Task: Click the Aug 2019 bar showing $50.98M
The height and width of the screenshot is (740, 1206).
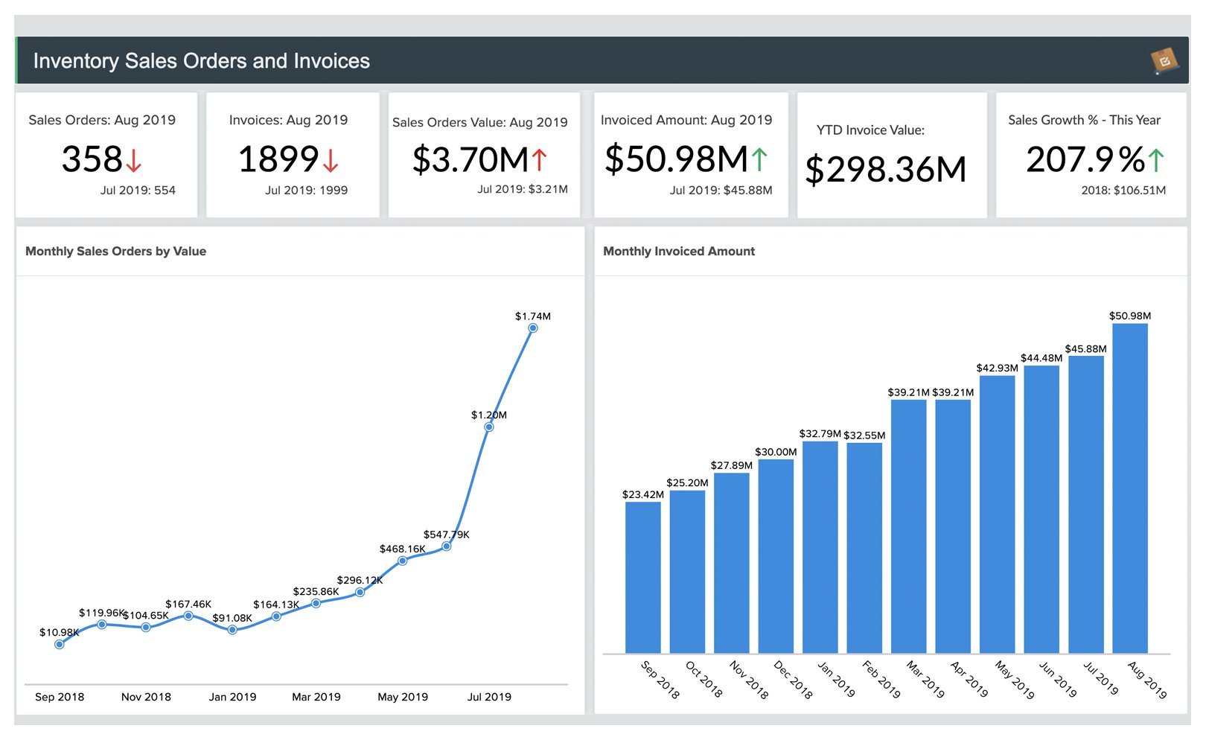Action: [x=1129, y=488]
